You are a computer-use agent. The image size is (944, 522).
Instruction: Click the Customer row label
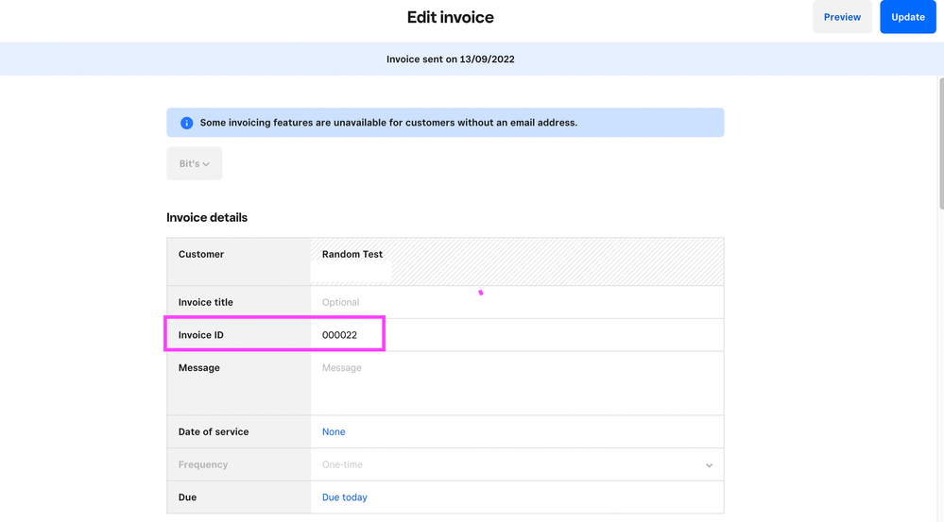[x=201, y=254]
